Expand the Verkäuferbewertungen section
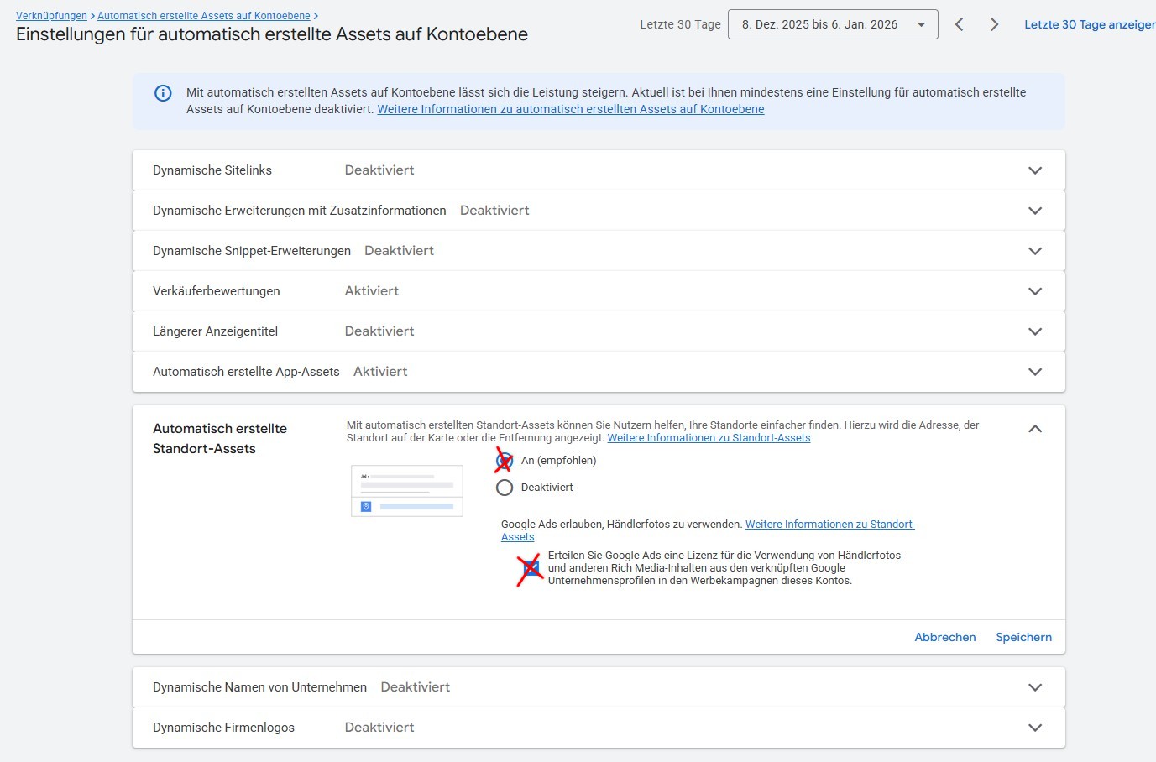The width and height of the screenshot is (1156, 762). (1034, 291)
